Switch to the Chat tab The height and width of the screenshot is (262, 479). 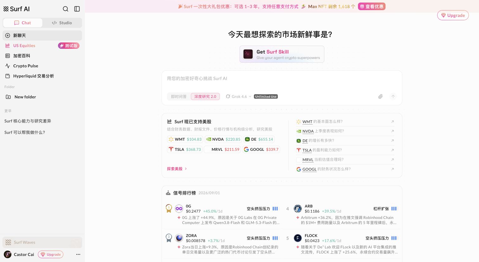(23, 23)
